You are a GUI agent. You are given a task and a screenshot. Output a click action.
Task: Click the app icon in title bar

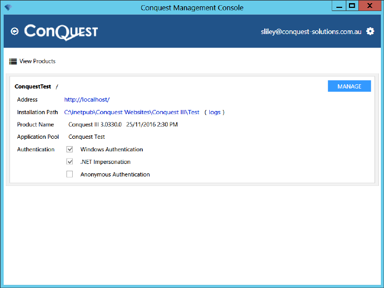[8, 7]
